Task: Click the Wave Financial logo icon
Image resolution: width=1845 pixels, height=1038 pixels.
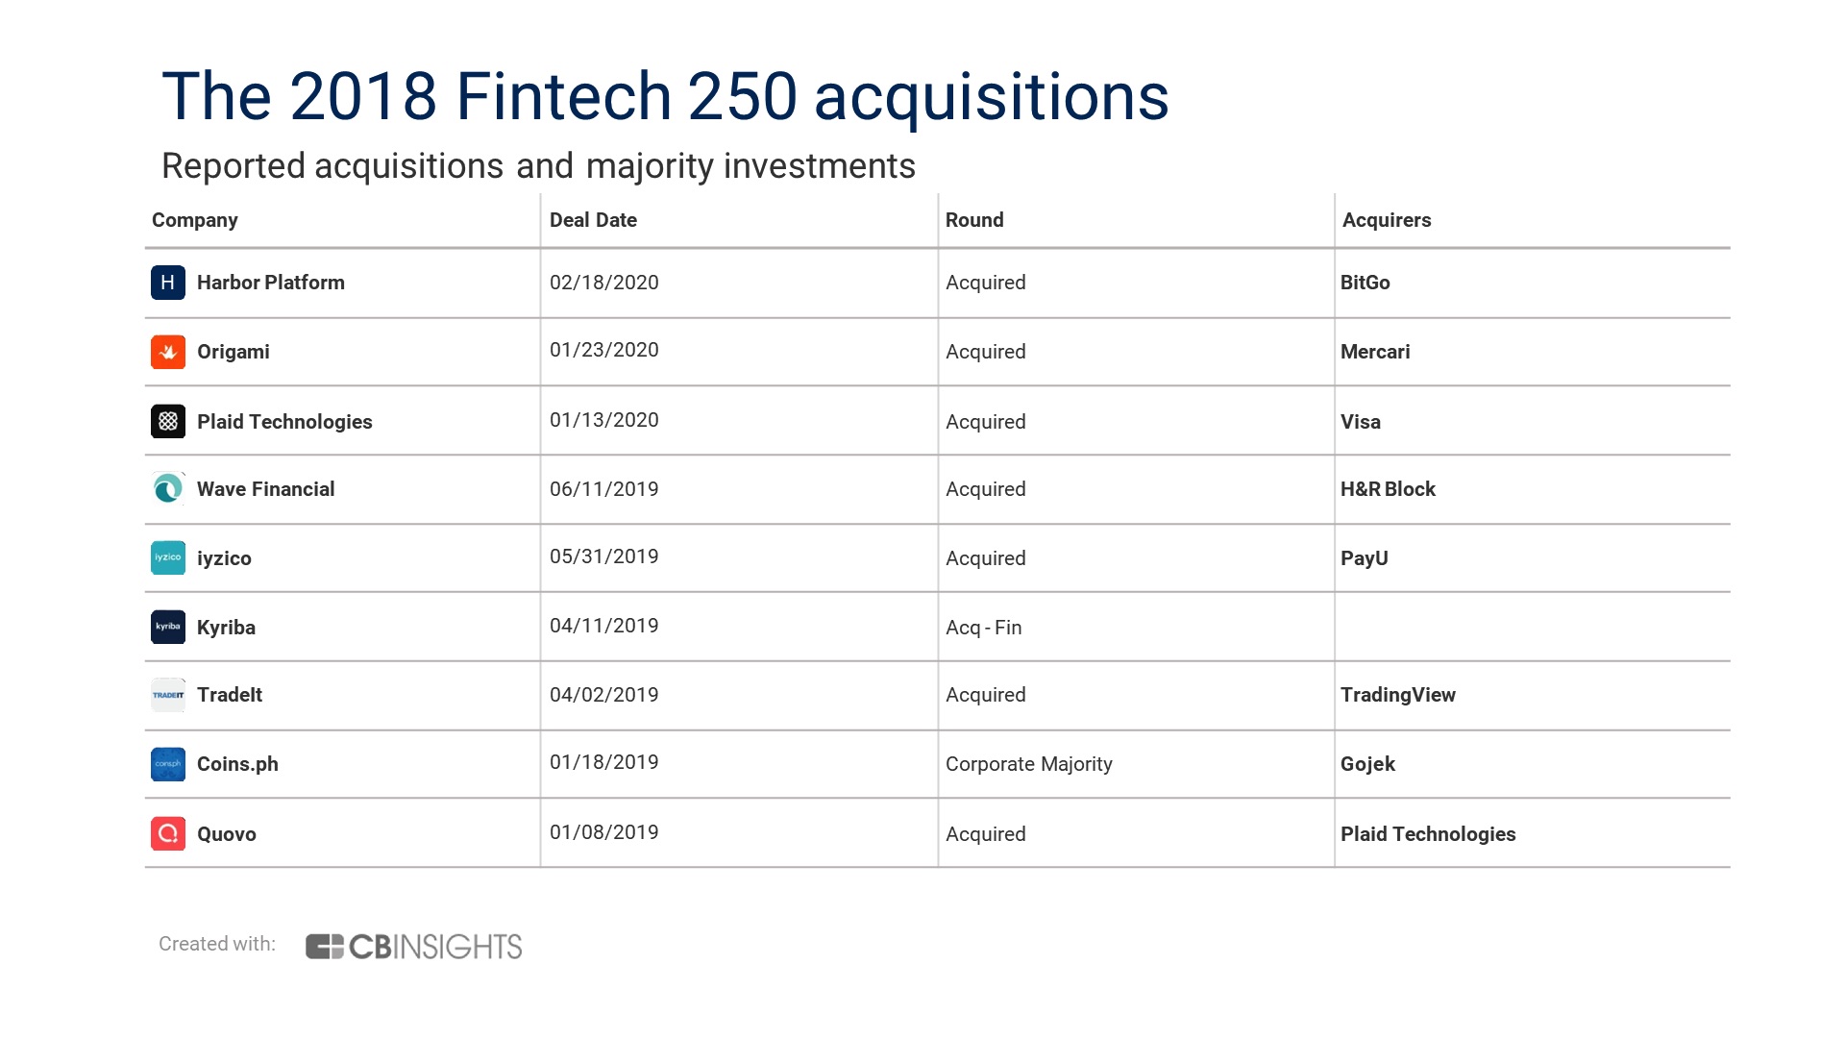Action: coord(168,489)
